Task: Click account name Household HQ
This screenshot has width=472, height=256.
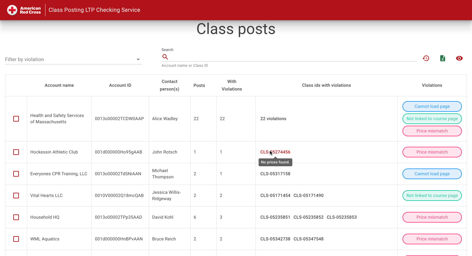Action: pyautogui.click(x=45, y=217)
